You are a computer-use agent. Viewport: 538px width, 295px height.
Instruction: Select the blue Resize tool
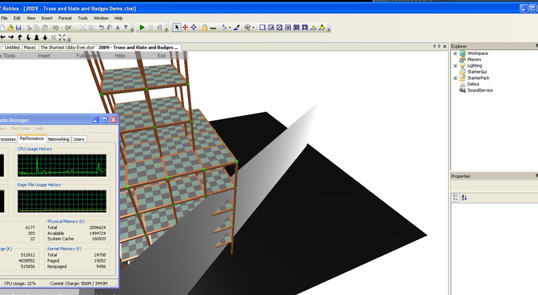pyautogui.click(x=194, y=27)
